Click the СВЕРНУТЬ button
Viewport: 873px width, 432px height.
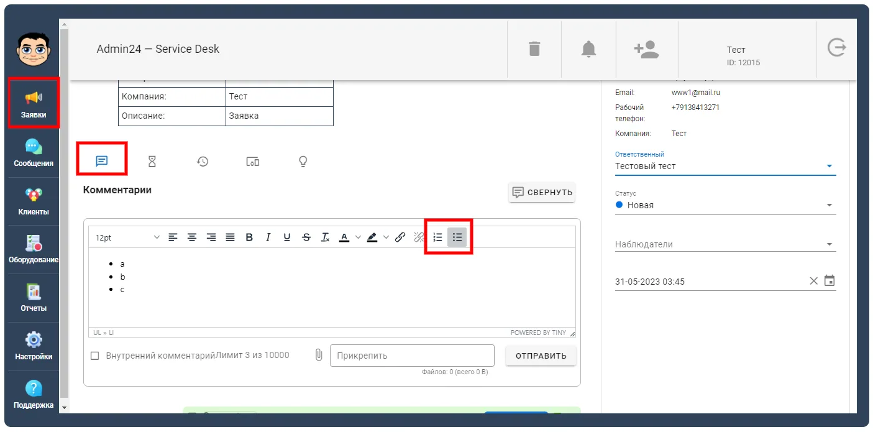coord(542,192)
